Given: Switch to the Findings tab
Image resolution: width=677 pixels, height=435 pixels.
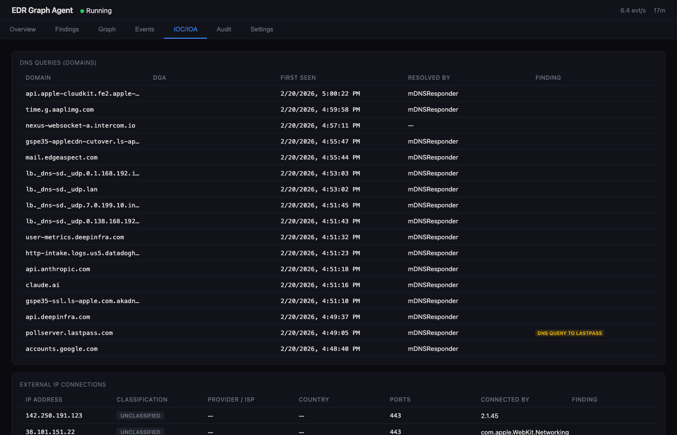Looking at the screenshot, I should pos(67,29).
